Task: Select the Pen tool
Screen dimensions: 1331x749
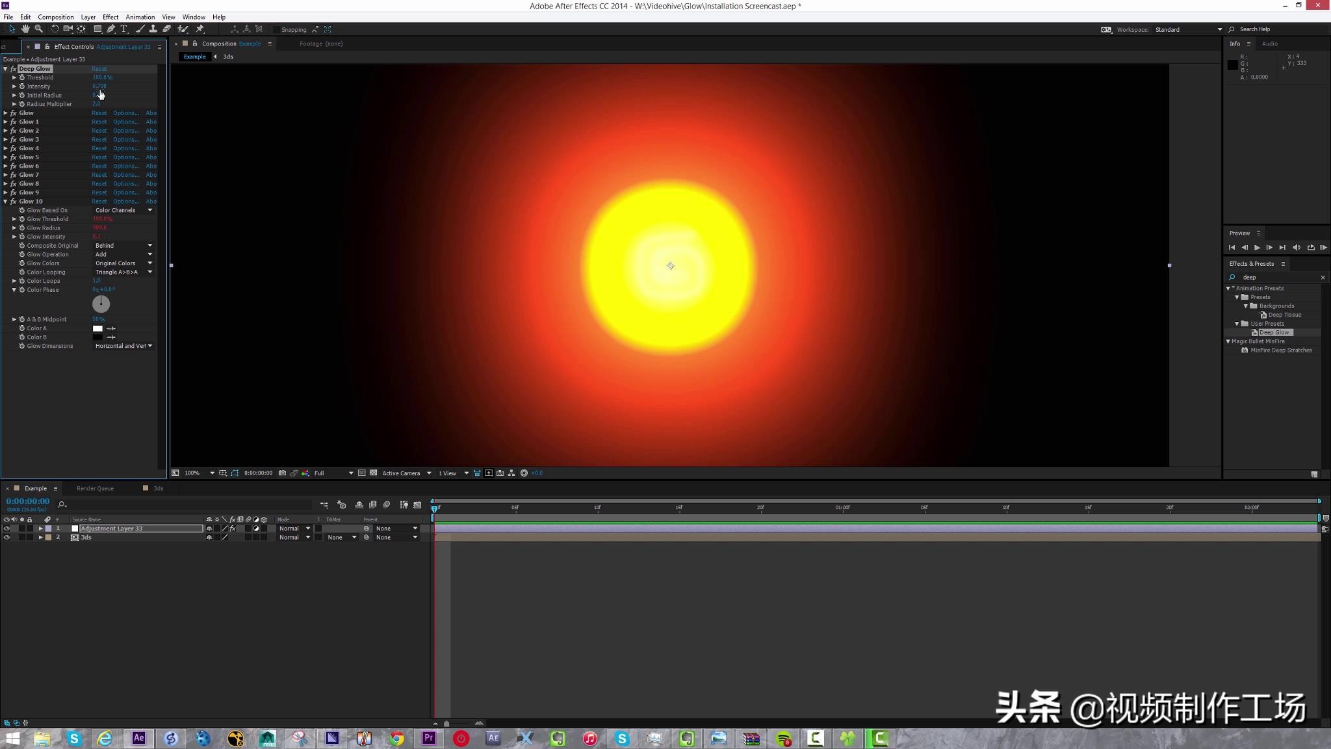Action: (x=111, y=29)
